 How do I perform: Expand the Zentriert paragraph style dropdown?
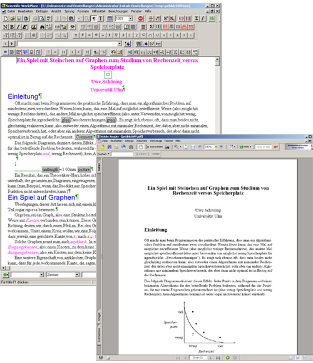77,275
